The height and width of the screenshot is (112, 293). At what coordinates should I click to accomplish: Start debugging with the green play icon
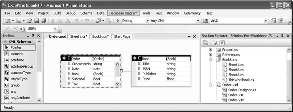coord(118,21)
